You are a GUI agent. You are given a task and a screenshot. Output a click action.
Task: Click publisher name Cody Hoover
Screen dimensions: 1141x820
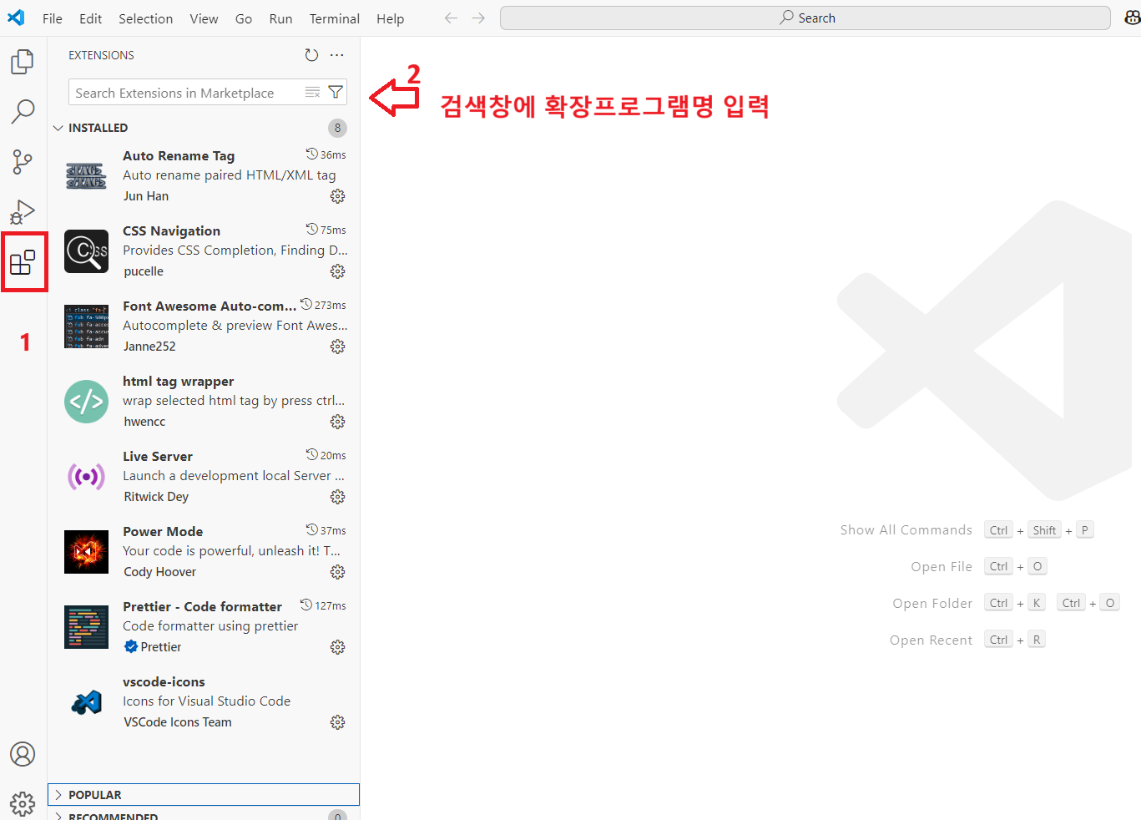(x=160, y=572)
